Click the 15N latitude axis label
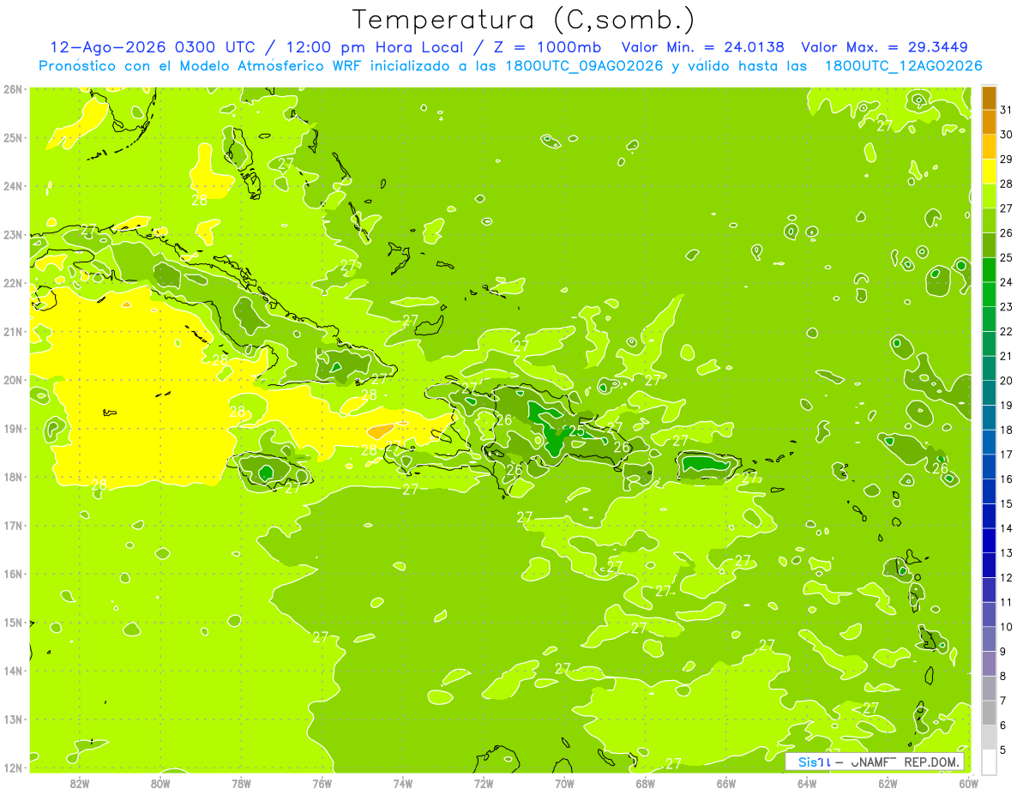Screen dimensions: 1029x795 click(x=13, y=623)
